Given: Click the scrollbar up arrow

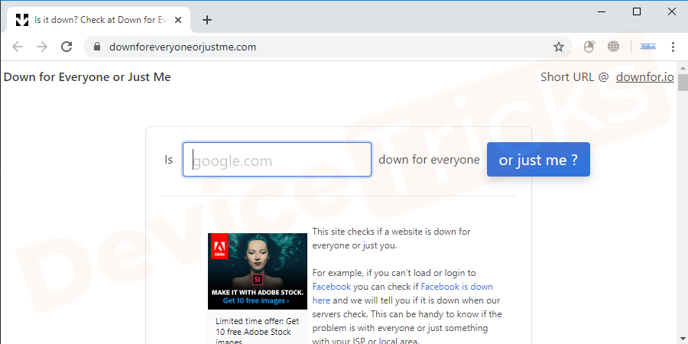Looking at the screenshot, I should pyautogui.click(x=683, y=68).
